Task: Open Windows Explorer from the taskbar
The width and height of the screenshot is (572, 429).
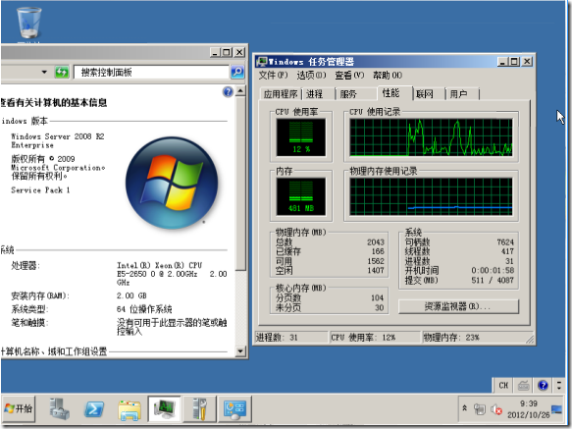Action: point(130,409)
